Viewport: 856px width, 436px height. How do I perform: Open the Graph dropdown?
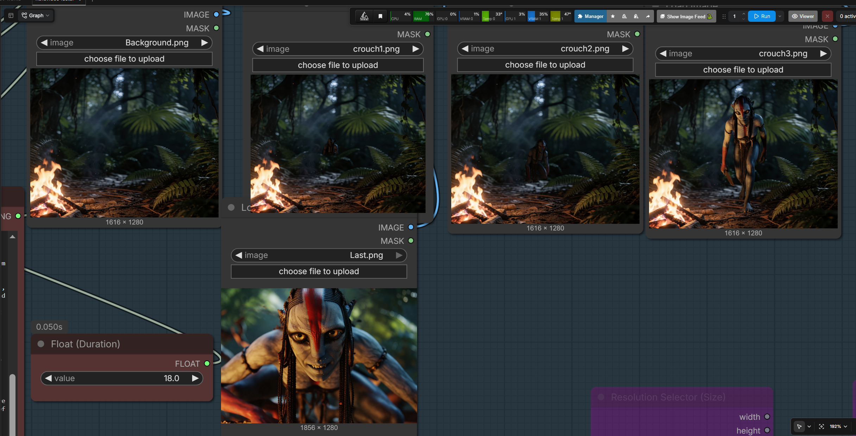(x=36, y=15)
